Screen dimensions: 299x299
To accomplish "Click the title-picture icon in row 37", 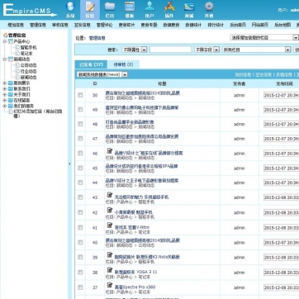I will coord(110,285).
